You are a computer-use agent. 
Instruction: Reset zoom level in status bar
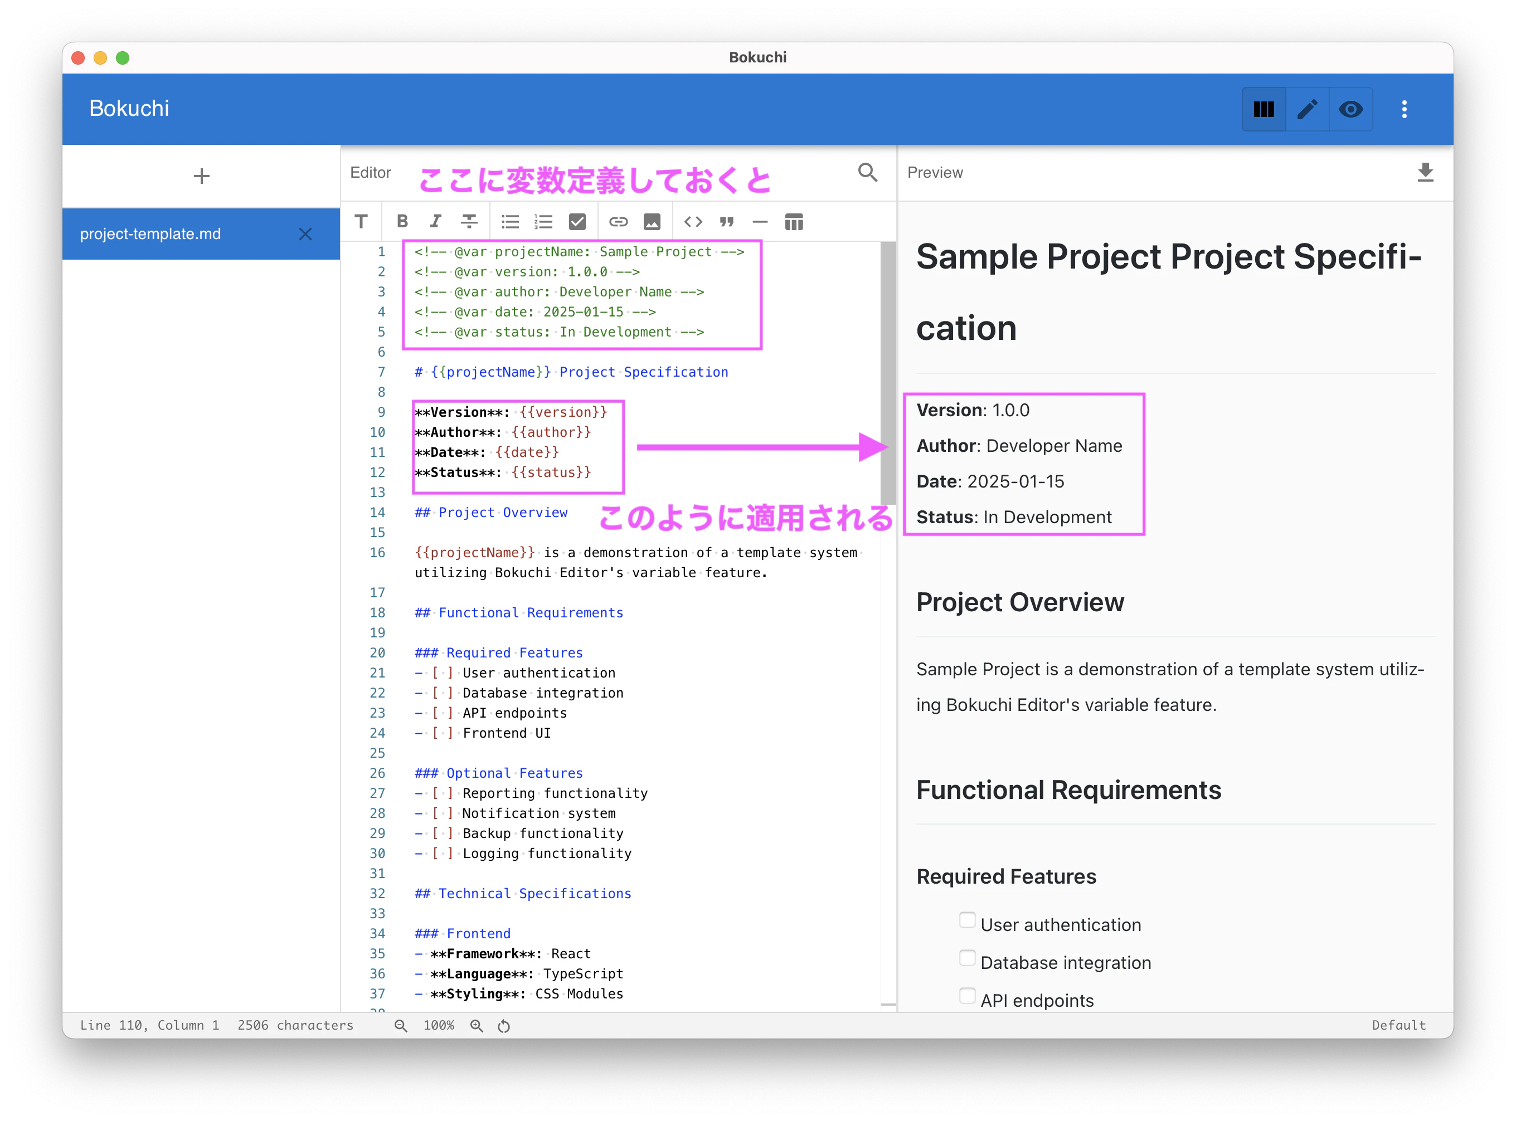pyautogui.click(x=504, y=1026)
